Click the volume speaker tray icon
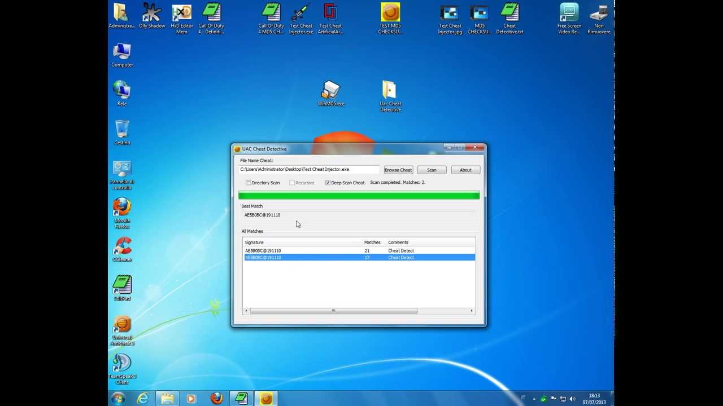Viewport: 723px width, 406px height. pyautogui.click(x=572, y=399)
